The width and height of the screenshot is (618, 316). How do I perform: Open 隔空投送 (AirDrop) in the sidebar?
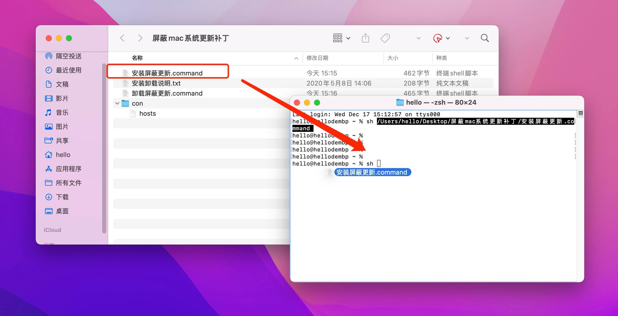[68, 56]
